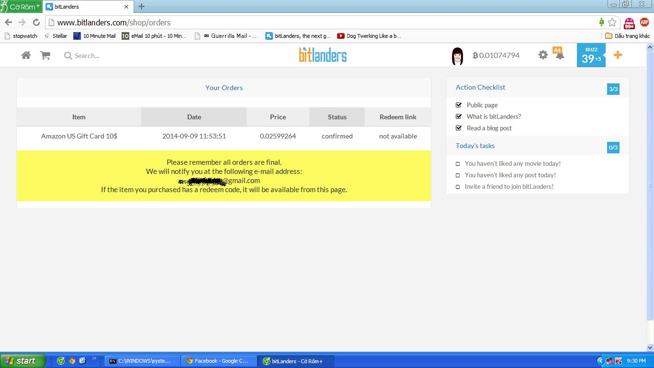Click the bitLanders - Cờ Rôm+ taskbar button

pos(296,361)
